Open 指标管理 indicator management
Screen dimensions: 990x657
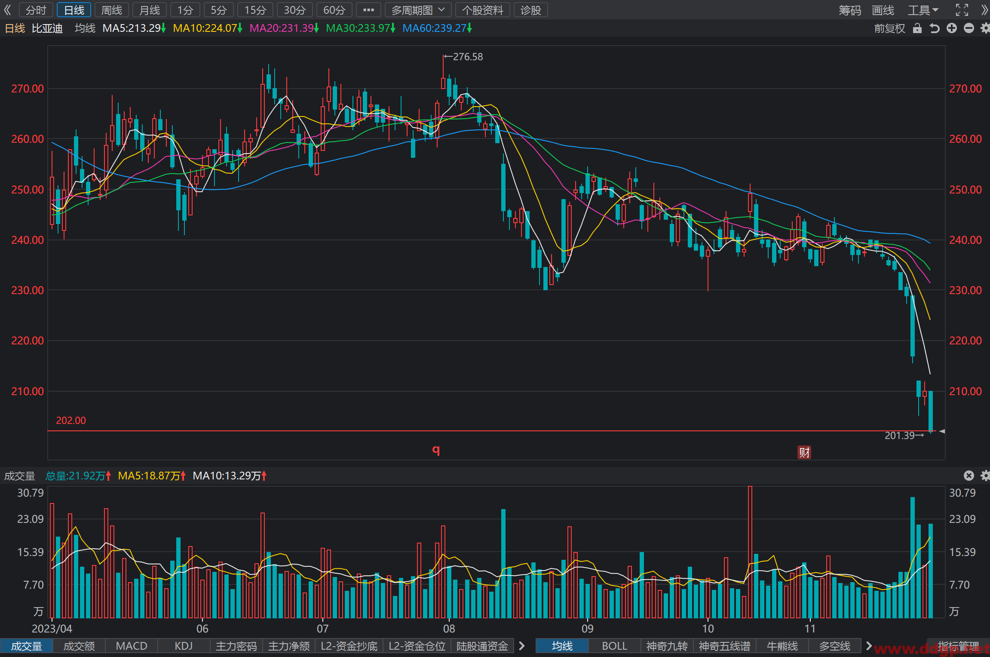point(958,646)
